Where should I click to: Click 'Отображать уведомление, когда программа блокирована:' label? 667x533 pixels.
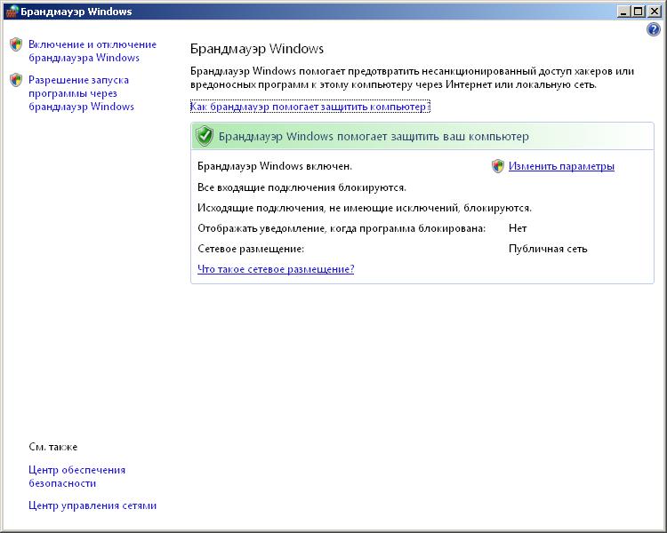[x=342, y=228]
